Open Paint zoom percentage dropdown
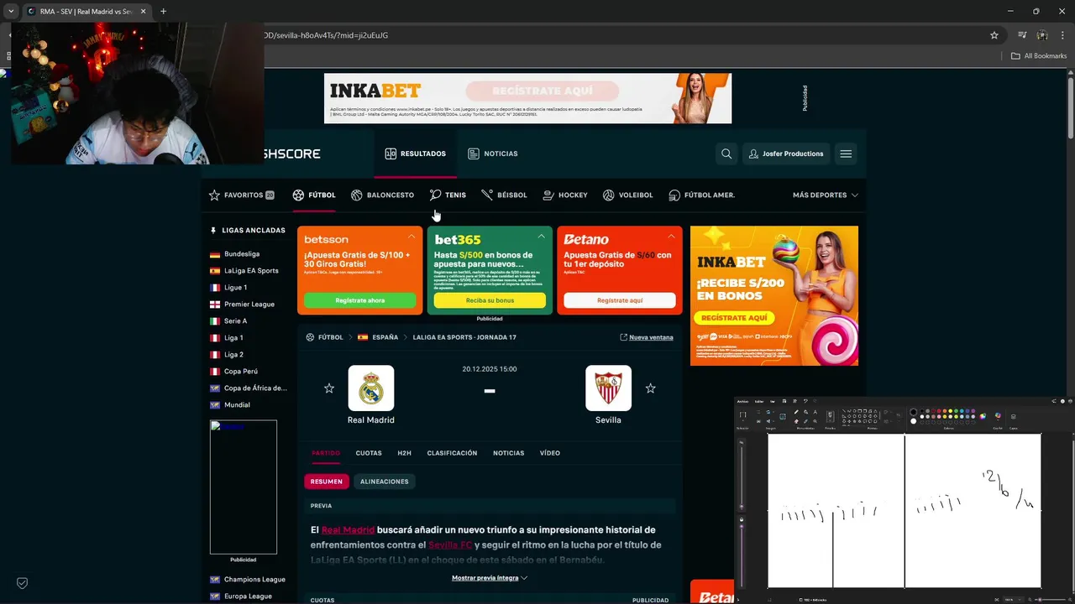Screen dimensions: 1075x604 click(1013, 600)
